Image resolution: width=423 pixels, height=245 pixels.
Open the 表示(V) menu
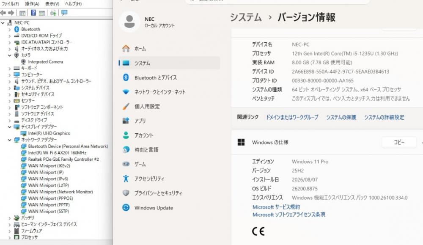tap(52, 4)
